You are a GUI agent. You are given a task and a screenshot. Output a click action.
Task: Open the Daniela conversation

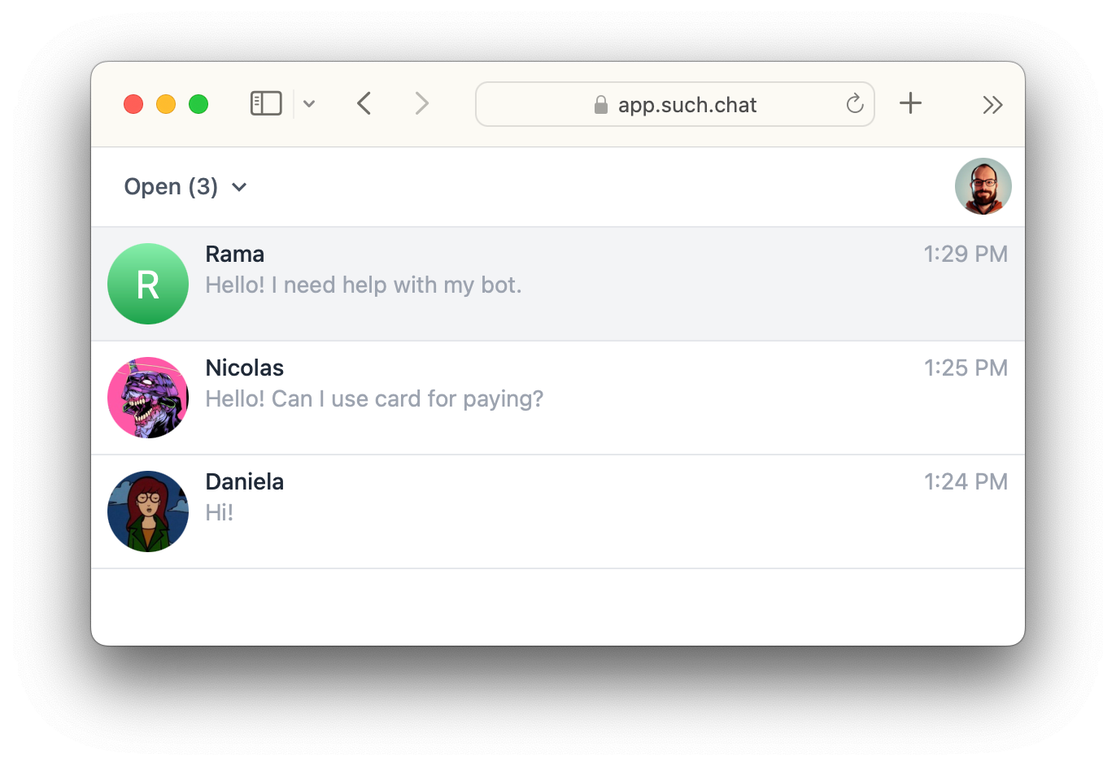coord(558,511)
